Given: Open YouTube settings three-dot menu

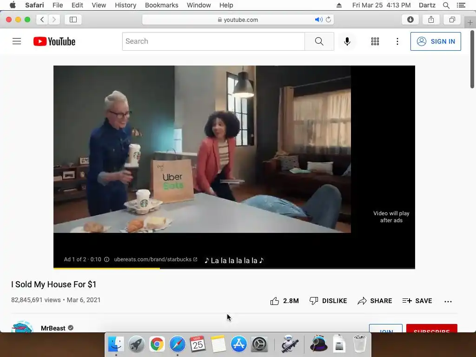Looking at the screenshot, I should [397, 41].
